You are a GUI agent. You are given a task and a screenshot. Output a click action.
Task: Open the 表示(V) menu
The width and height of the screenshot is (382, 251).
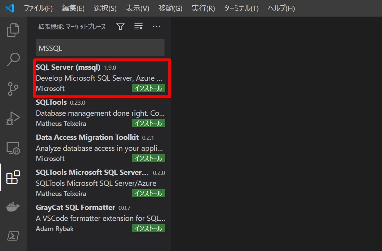[x=137, y=8]
